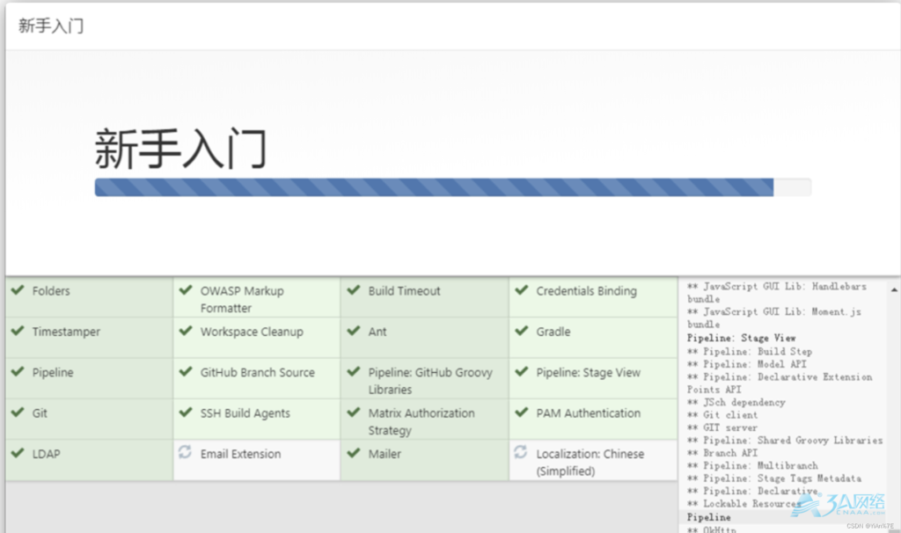Click the checkmark icon next to Ant
This screenshot has height=533, width=901.
pos(353,331)
